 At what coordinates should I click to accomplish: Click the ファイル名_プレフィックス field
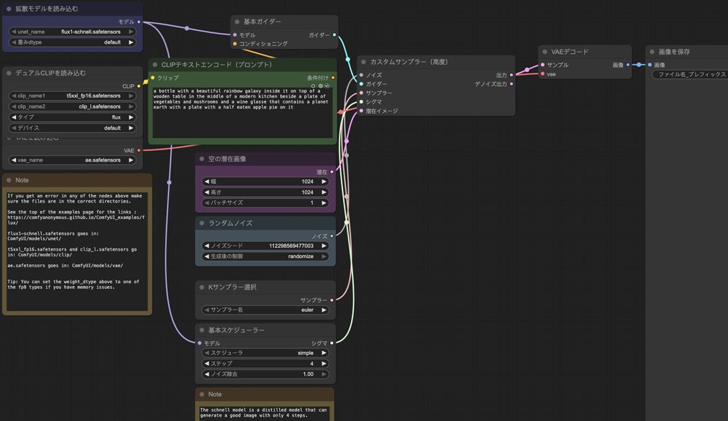click(690, 74)
